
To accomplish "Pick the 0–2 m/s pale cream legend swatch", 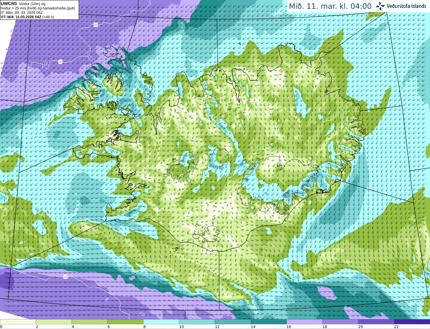I will (18, 322).
